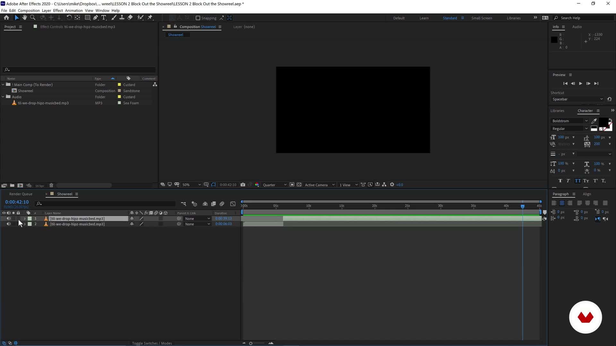Click the eyedropper in Character panel

tap(594, 121)
